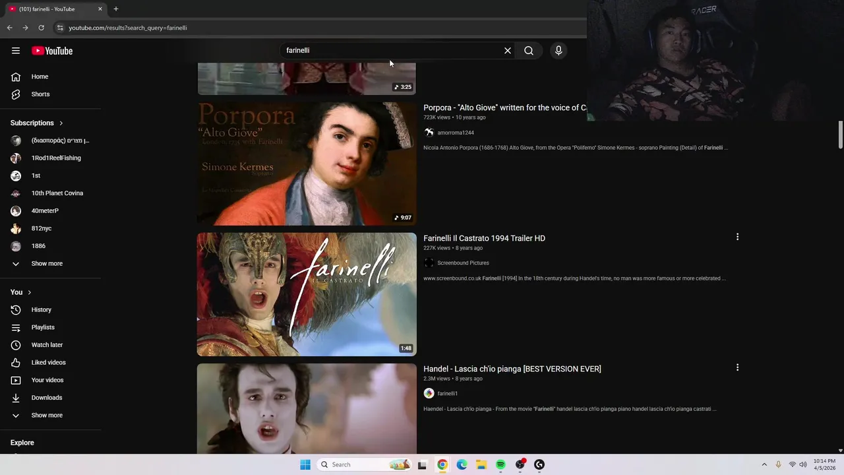
Task: Open the Handel Lascia ch'io pianga title
Action: coord(512,369)
